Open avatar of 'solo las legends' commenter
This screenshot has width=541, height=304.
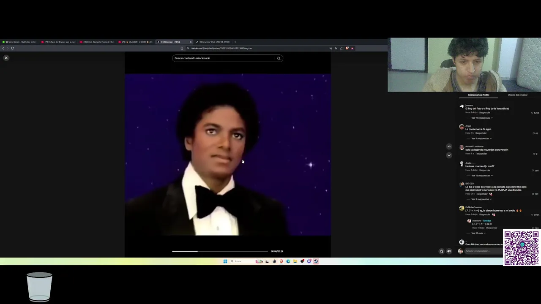[x=462, y=147]
